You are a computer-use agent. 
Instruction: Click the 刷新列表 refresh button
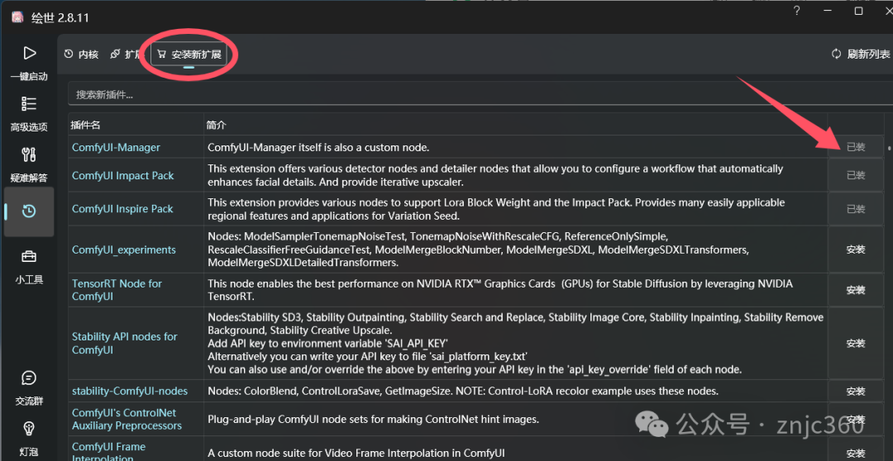click(x=861, y=54)
